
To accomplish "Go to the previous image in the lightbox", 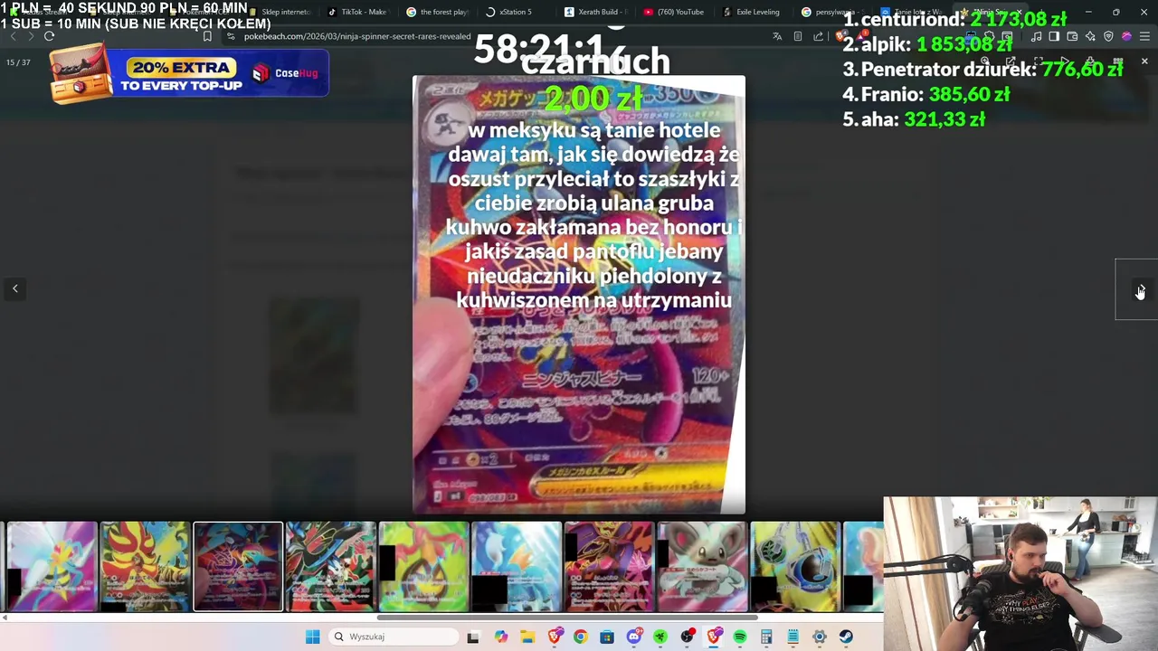I will (15, 288).
